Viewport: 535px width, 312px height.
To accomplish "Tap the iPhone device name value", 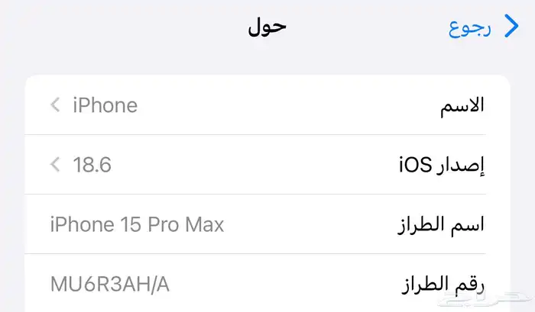I will tap(105, 105).
